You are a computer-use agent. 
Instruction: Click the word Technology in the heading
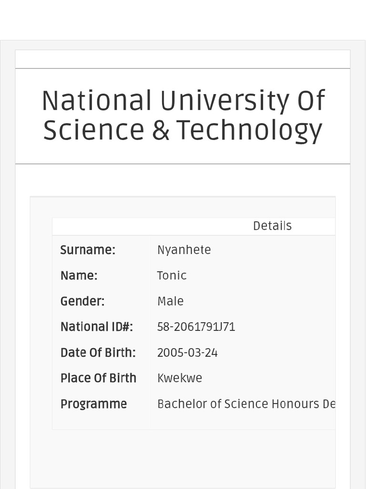[x=249, y=130]
